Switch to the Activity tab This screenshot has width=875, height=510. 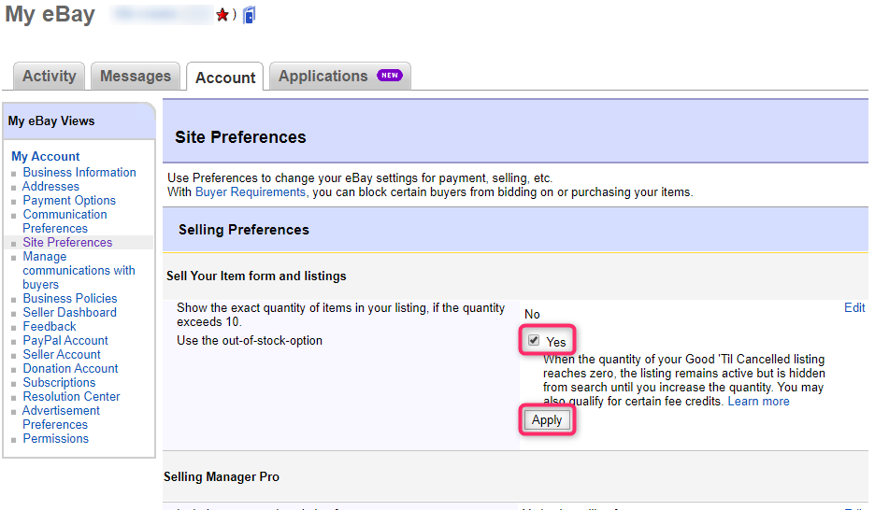tap(50, 76)
